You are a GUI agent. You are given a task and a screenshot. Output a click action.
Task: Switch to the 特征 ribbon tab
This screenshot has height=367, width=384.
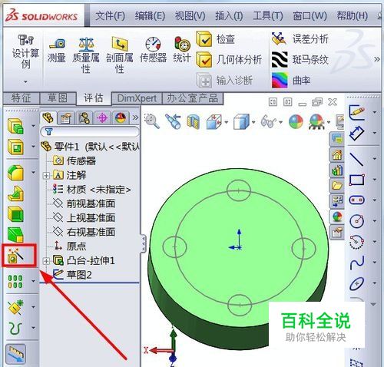point(21,98)
